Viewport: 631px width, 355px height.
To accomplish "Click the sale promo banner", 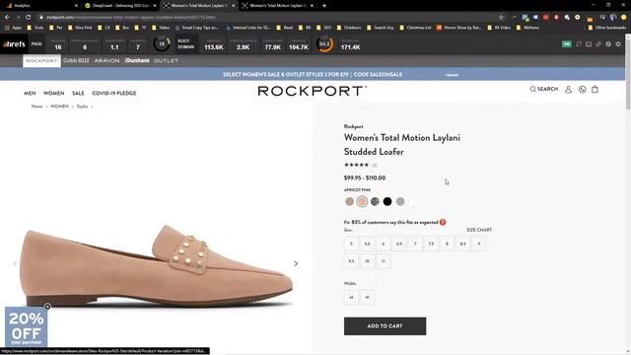I will [313, 75].
